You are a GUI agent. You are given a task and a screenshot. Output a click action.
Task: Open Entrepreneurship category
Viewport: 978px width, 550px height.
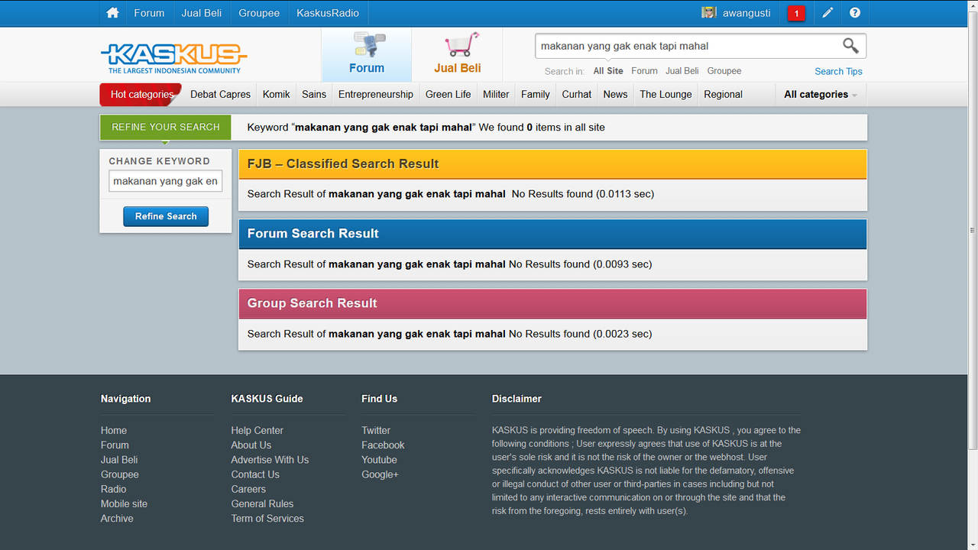(x=376, y=95)
